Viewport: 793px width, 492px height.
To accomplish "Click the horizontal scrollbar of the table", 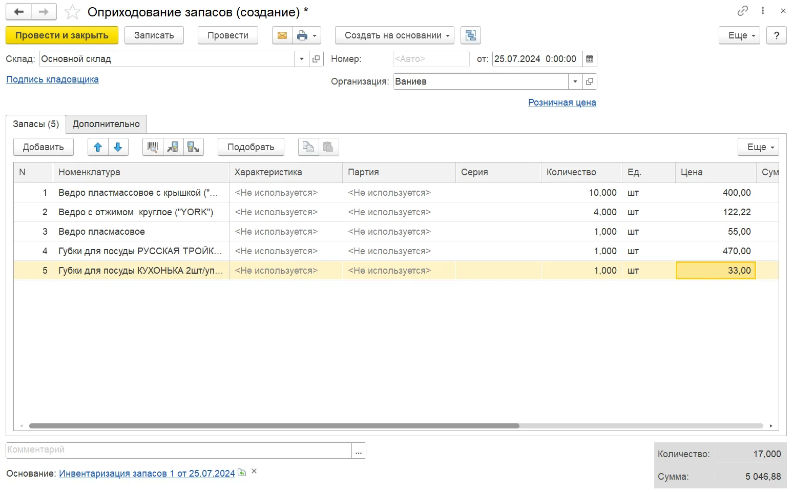I will pos(274,426).
